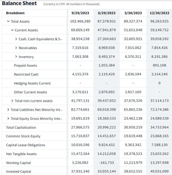Viewport: 172px width, 175px height.
Task: Select the Hedging Assets Current row
Action: (87, 83)
